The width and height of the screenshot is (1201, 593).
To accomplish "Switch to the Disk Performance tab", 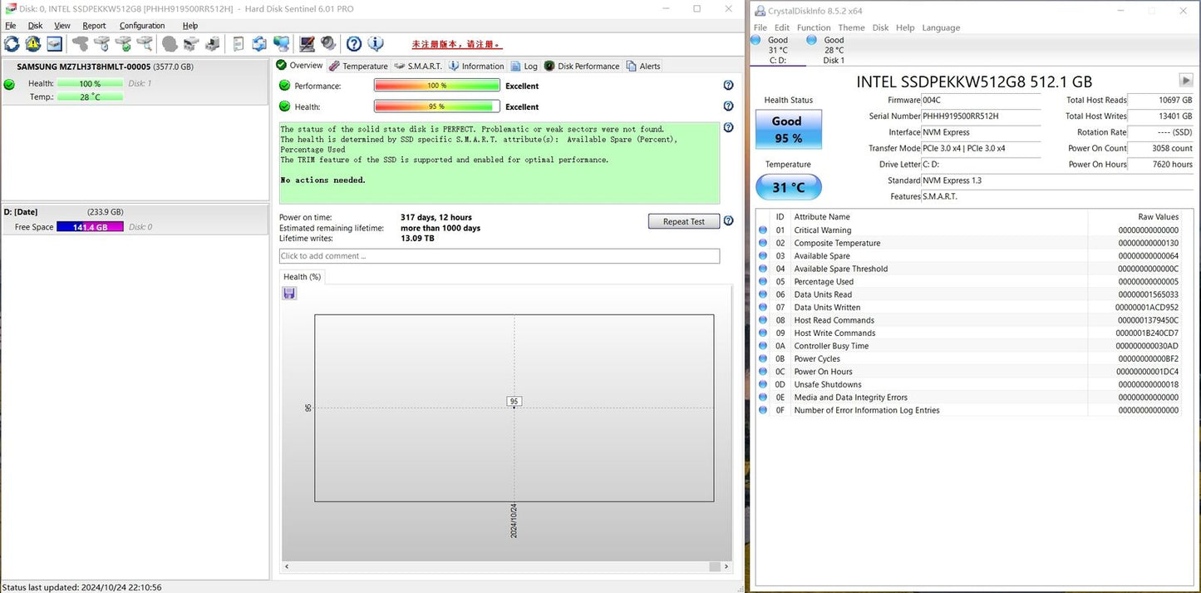I will (x=582, y=66).
